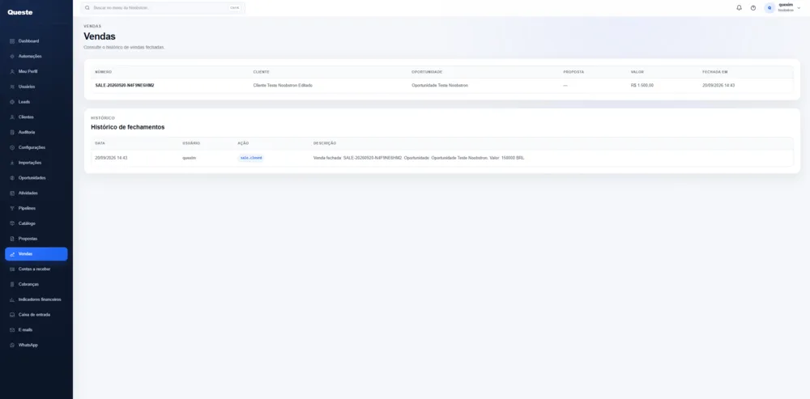Open the WhatsApp menu label
The width and height of the screenshot is (810, 399).
pyautogui.click(x=28, y=346)
